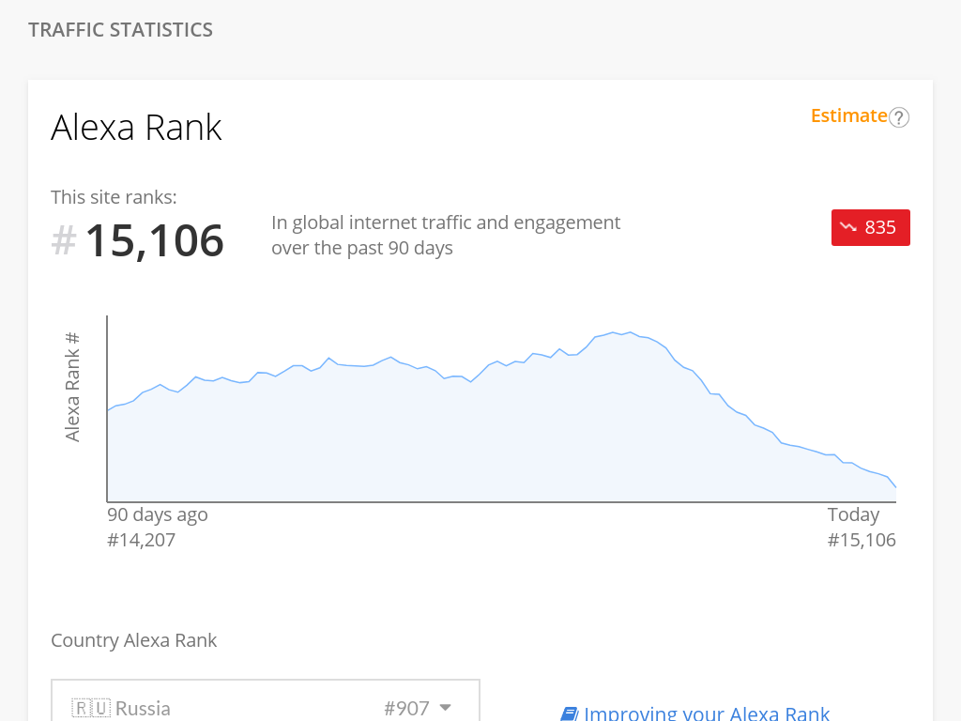Open the Improving your Alexa Rank link

[706, 713]
